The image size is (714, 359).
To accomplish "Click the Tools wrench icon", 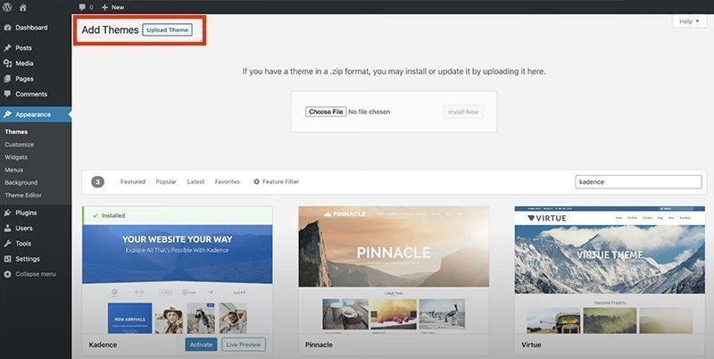I will [7, 244].
